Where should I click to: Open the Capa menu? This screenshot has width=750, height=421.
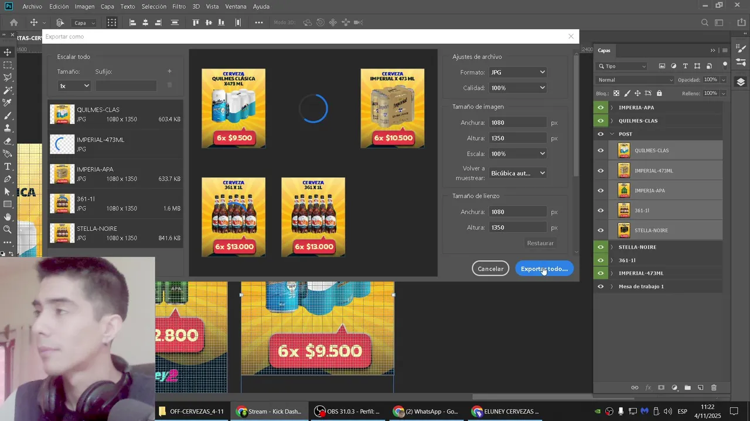tap(107, 6)
